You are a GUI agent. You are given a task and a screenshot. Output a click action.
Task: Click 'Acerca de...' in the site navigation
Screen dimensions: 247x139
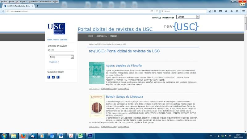click(102, 36)
